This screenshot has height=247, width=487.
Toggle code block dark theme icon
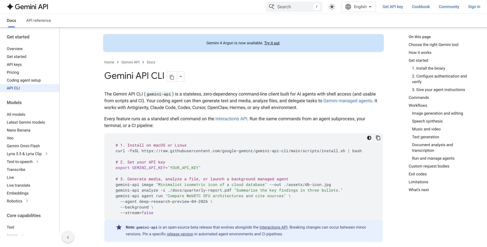point(369,138)
